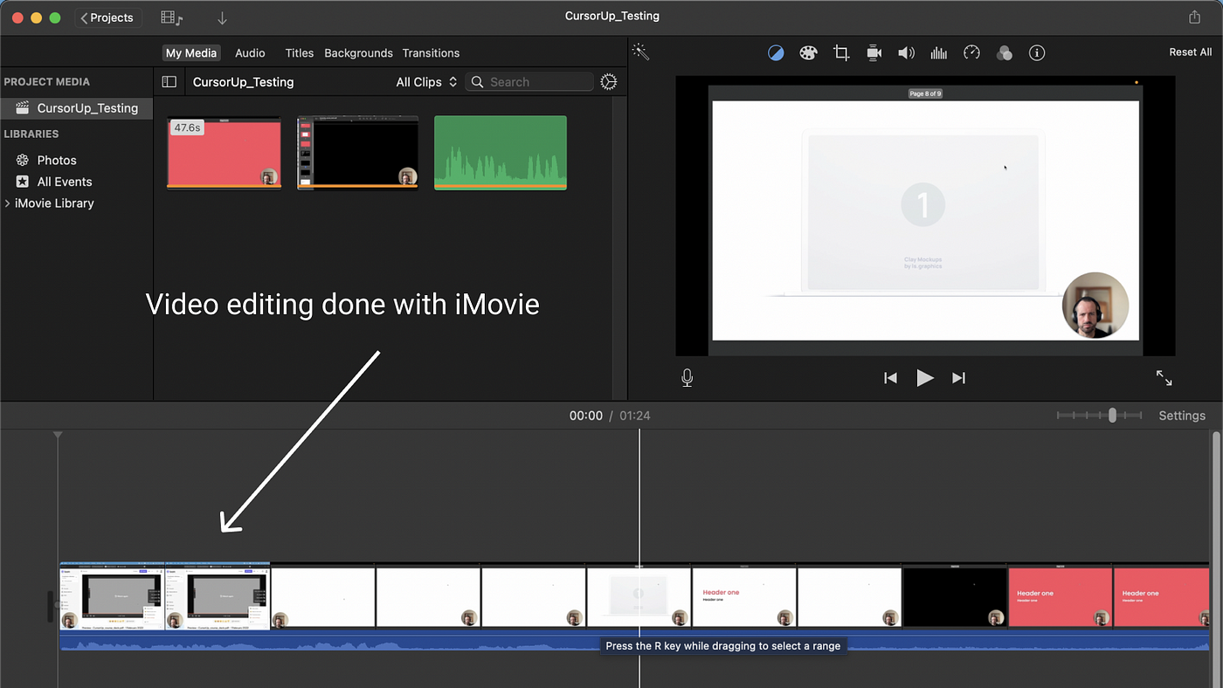
Task: Open the Backgrounds tab
Action: (358, 53)
